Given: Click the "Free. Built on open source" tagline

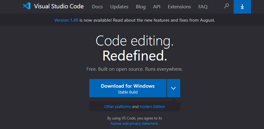Looking at the screenshot, I should pyautogui.click(x=135, y=69).
